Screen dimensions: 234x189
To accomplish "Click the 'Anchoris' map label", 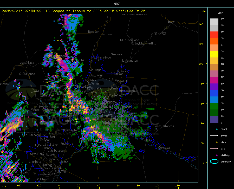I will [67, 144].
